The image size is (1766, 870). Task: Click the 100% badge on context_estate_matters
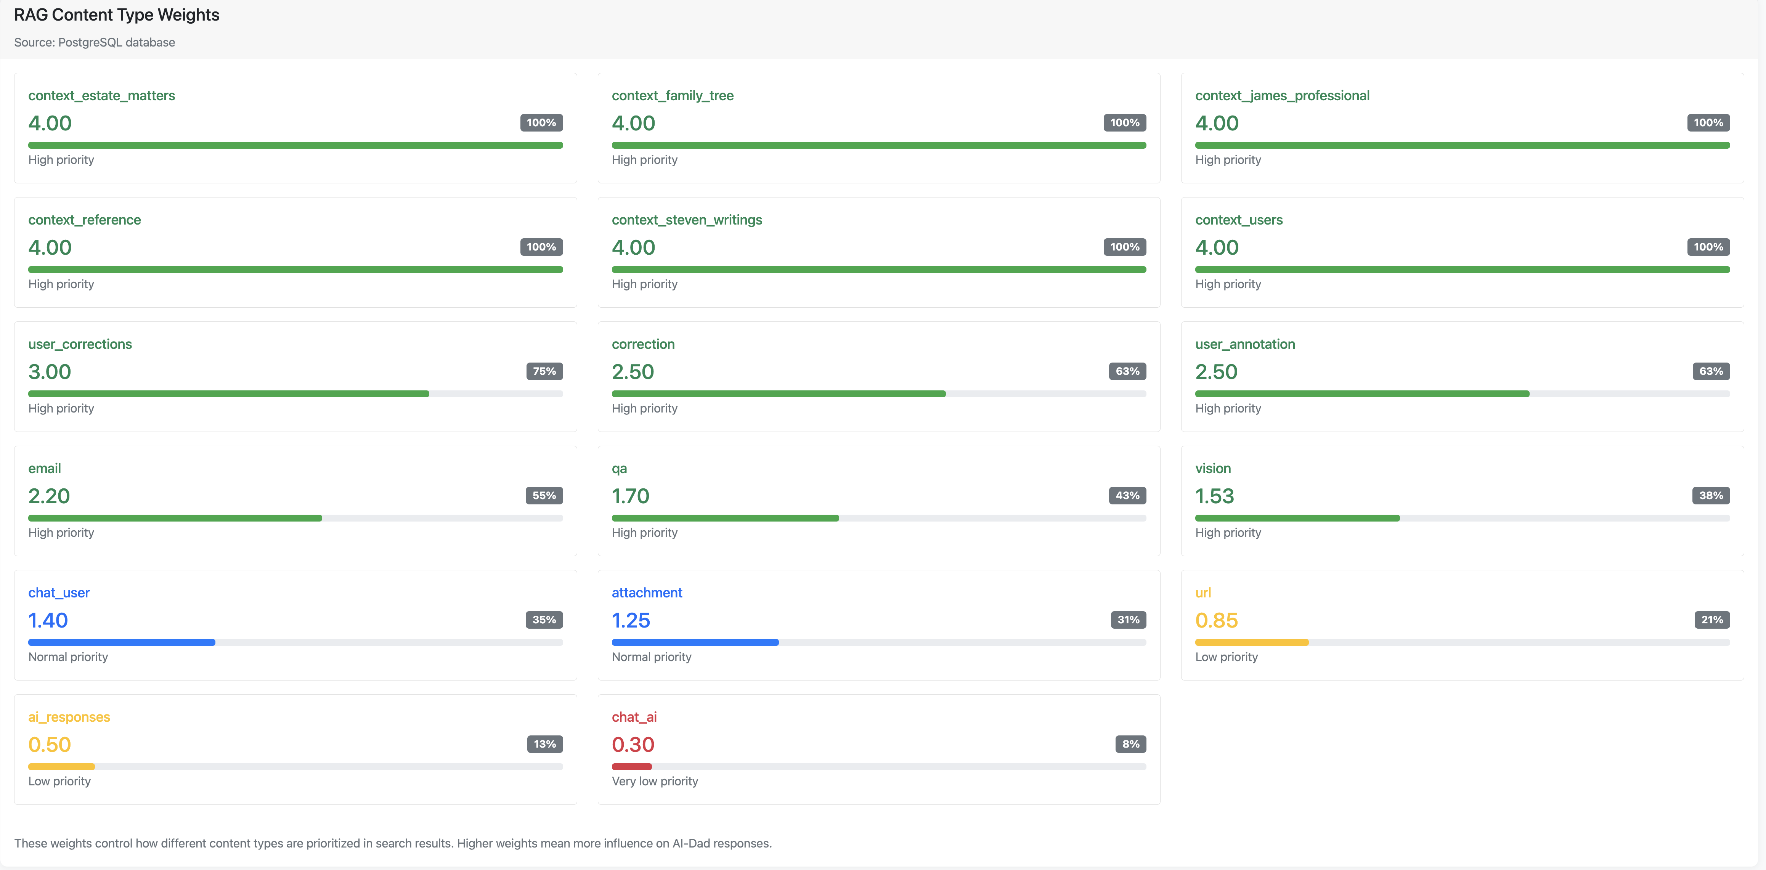pyautogui.click(x=541, y=123)
